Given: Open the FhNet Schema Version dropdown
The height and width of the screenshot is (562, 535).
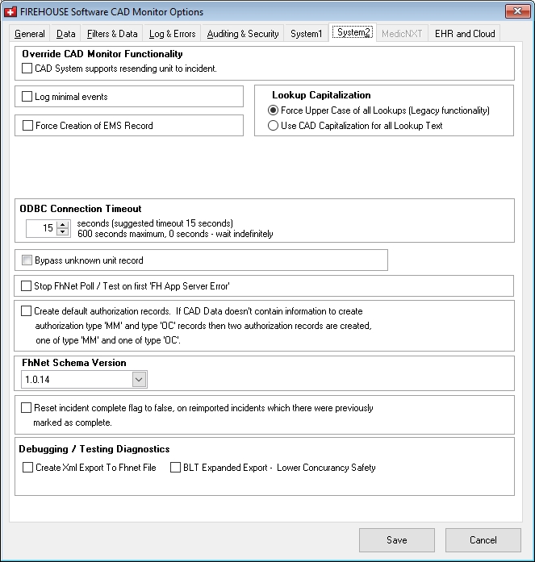Looking at the screenshot, I should pos(139,379).
